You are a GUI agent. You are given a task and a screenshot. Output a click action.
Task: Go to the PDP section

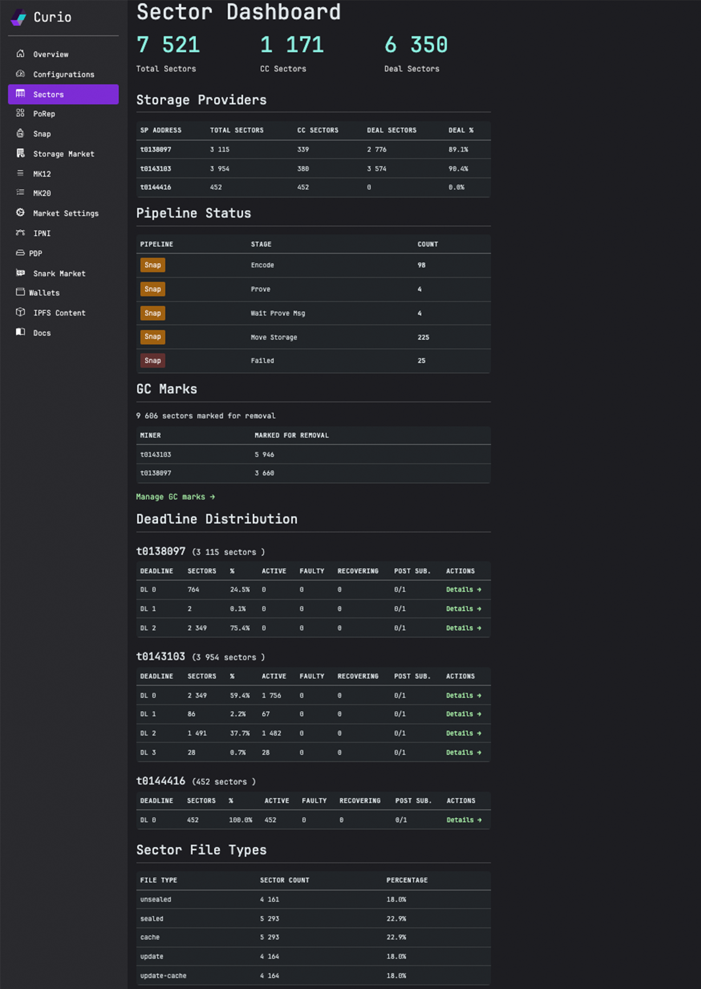coord(35,253)
